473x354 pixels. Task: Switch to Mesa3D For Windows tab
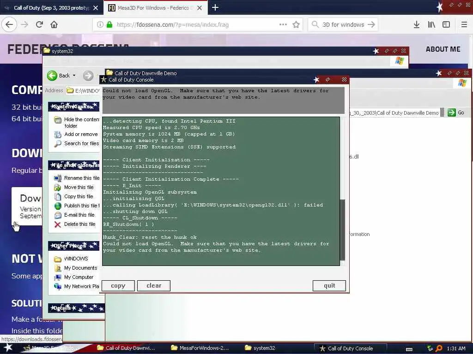click(155, 8)
